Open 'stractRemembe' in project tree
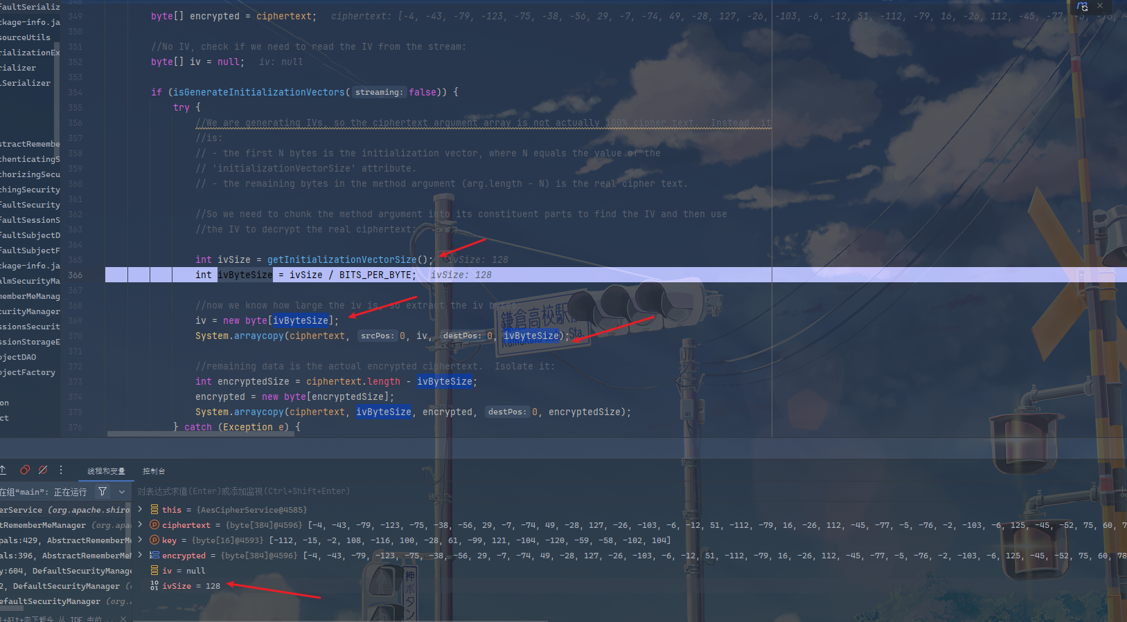1127x622 pixels. (30, 144)
